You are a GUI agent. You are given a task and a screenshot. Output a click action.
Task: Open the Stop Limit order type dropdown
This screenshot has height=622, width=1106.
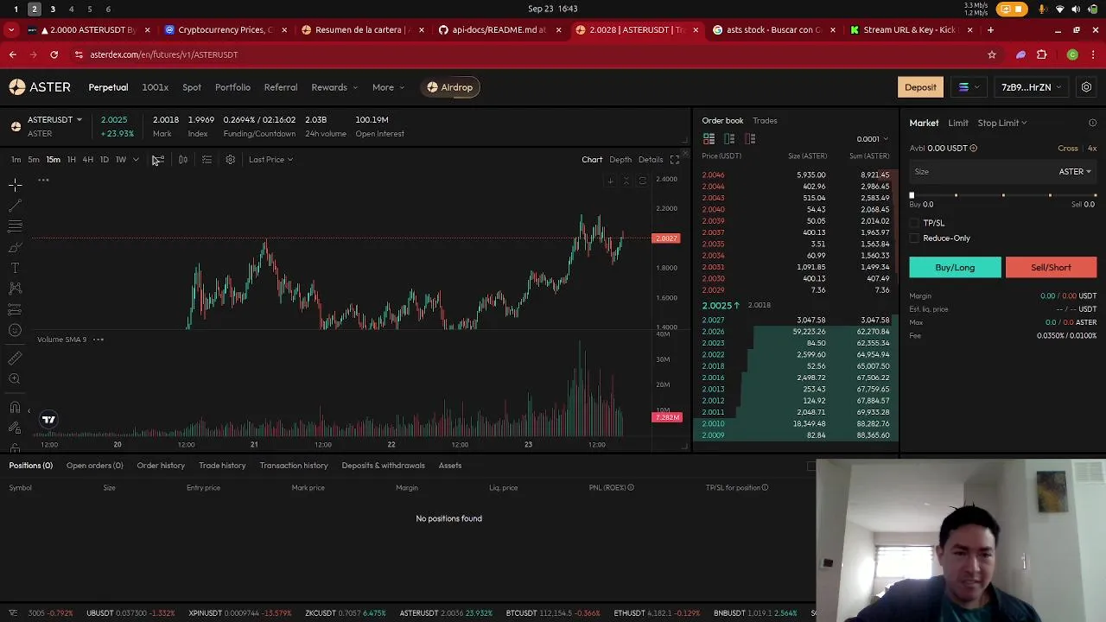pos(1001,123)
